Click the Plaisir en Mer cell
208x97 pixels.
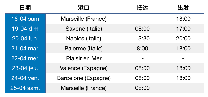[84, 58]
